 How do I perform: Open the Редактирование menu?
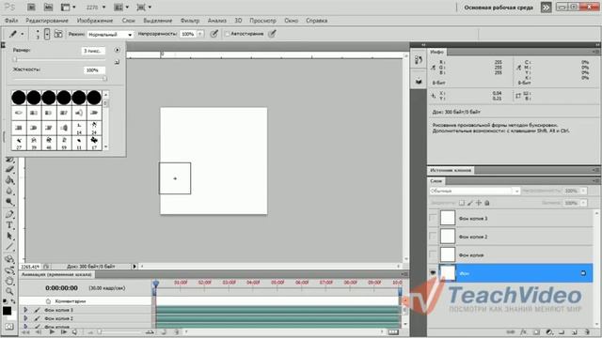point(47,21)
